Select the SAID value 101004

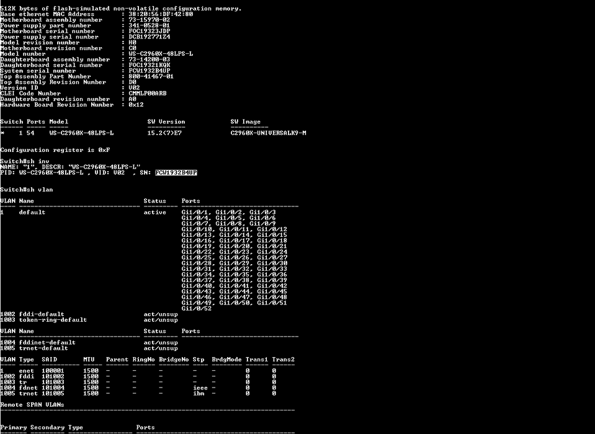[53, 387]
